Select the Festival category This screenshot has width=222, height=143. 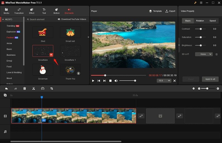[x=10, y=38]
